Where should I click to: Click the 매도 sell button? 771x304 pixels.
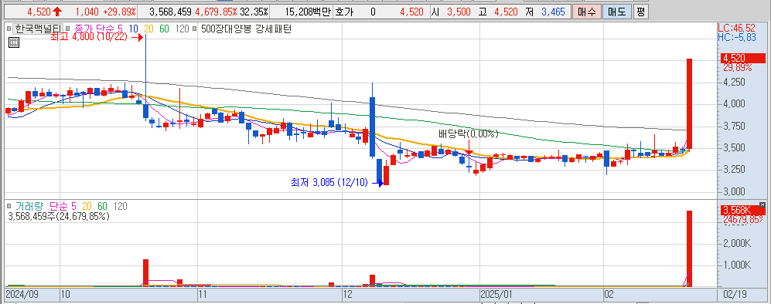(616, 12)
